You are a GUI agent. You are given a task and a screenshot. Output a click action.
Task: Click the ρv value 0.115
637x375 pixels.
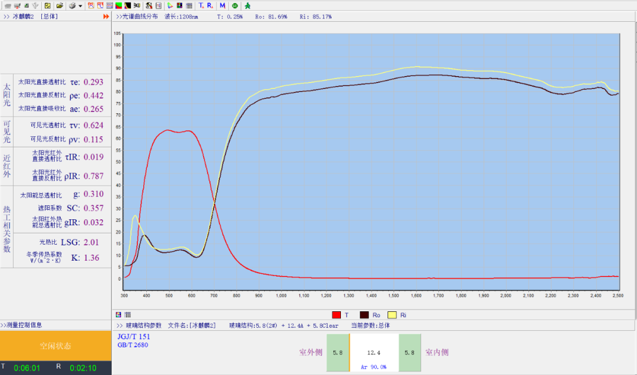click(93, 139)
